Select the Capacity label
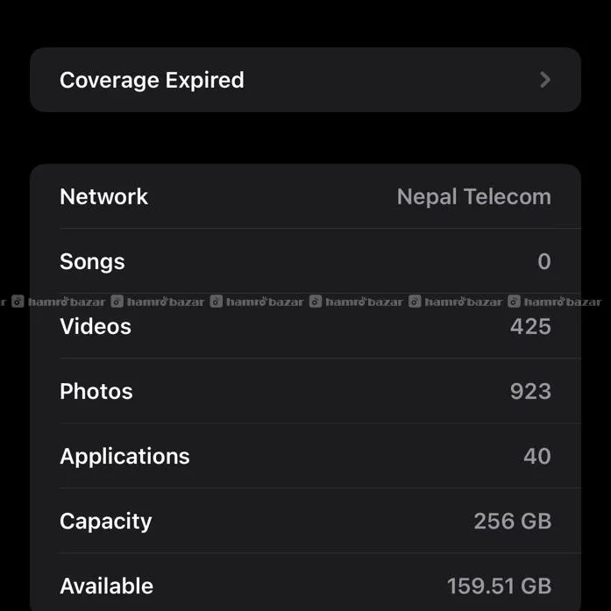This screenshot has width=611, height=611. [105, 521]
